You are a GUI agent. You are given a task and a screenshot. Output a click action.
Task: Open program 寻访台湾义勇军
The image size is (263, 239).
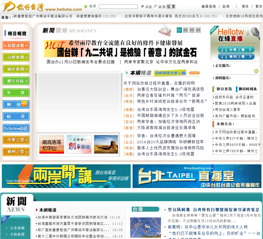(x=227, y=110)
